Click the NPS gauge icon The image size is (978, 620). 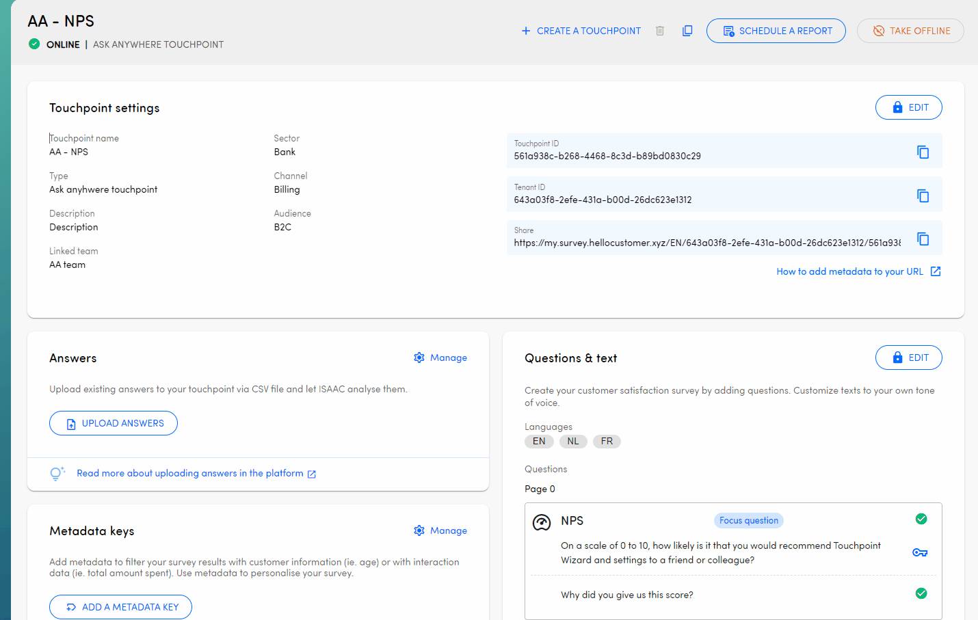coord(542,523)
